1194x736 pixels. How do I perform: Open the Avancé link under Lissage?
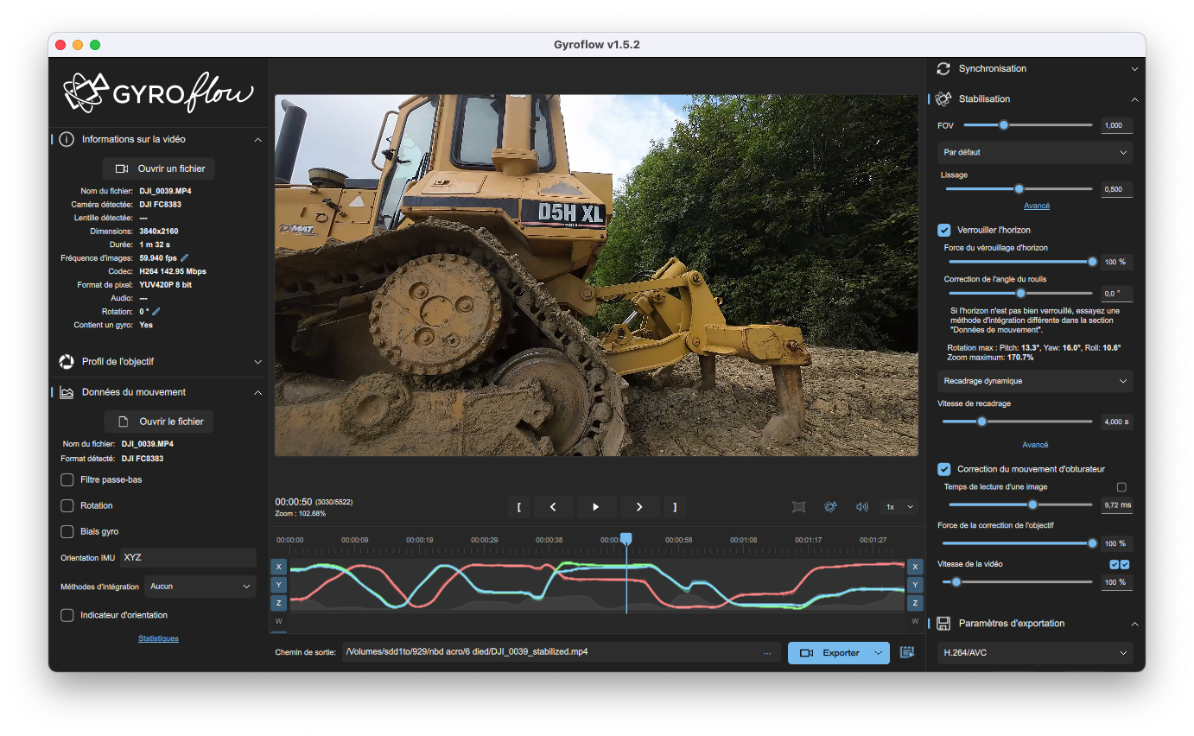[1037, 206]
